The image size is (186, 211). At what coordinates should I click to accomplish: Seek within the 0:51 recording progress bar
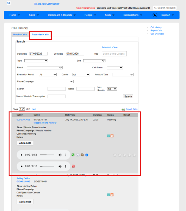point(47,155)
